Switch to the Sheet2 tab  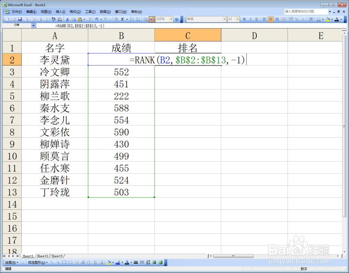[x=42, y=256]
